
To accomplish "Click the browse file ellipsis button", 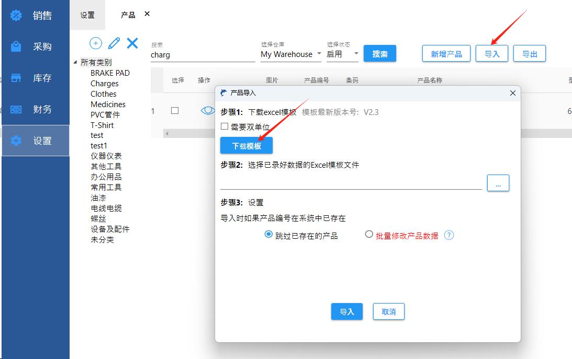I will [x=498, y=183].
